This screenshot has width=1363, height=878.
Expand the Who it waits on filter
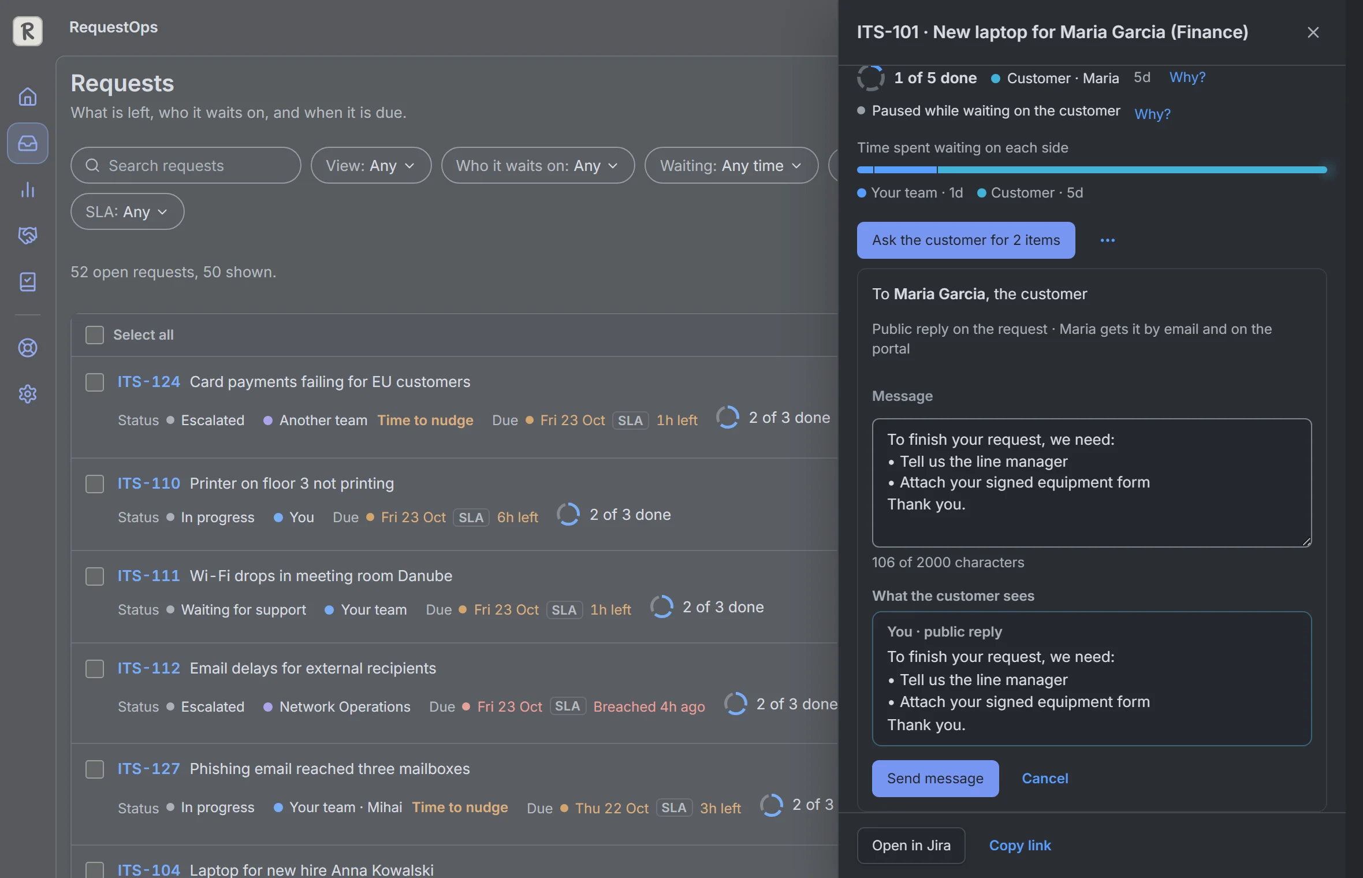[538, 165]
